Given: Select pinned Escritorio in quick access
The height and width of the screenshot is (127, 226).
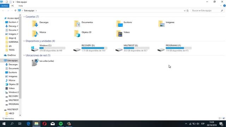Looking at the screenshot, I should (x=12, y=22).
